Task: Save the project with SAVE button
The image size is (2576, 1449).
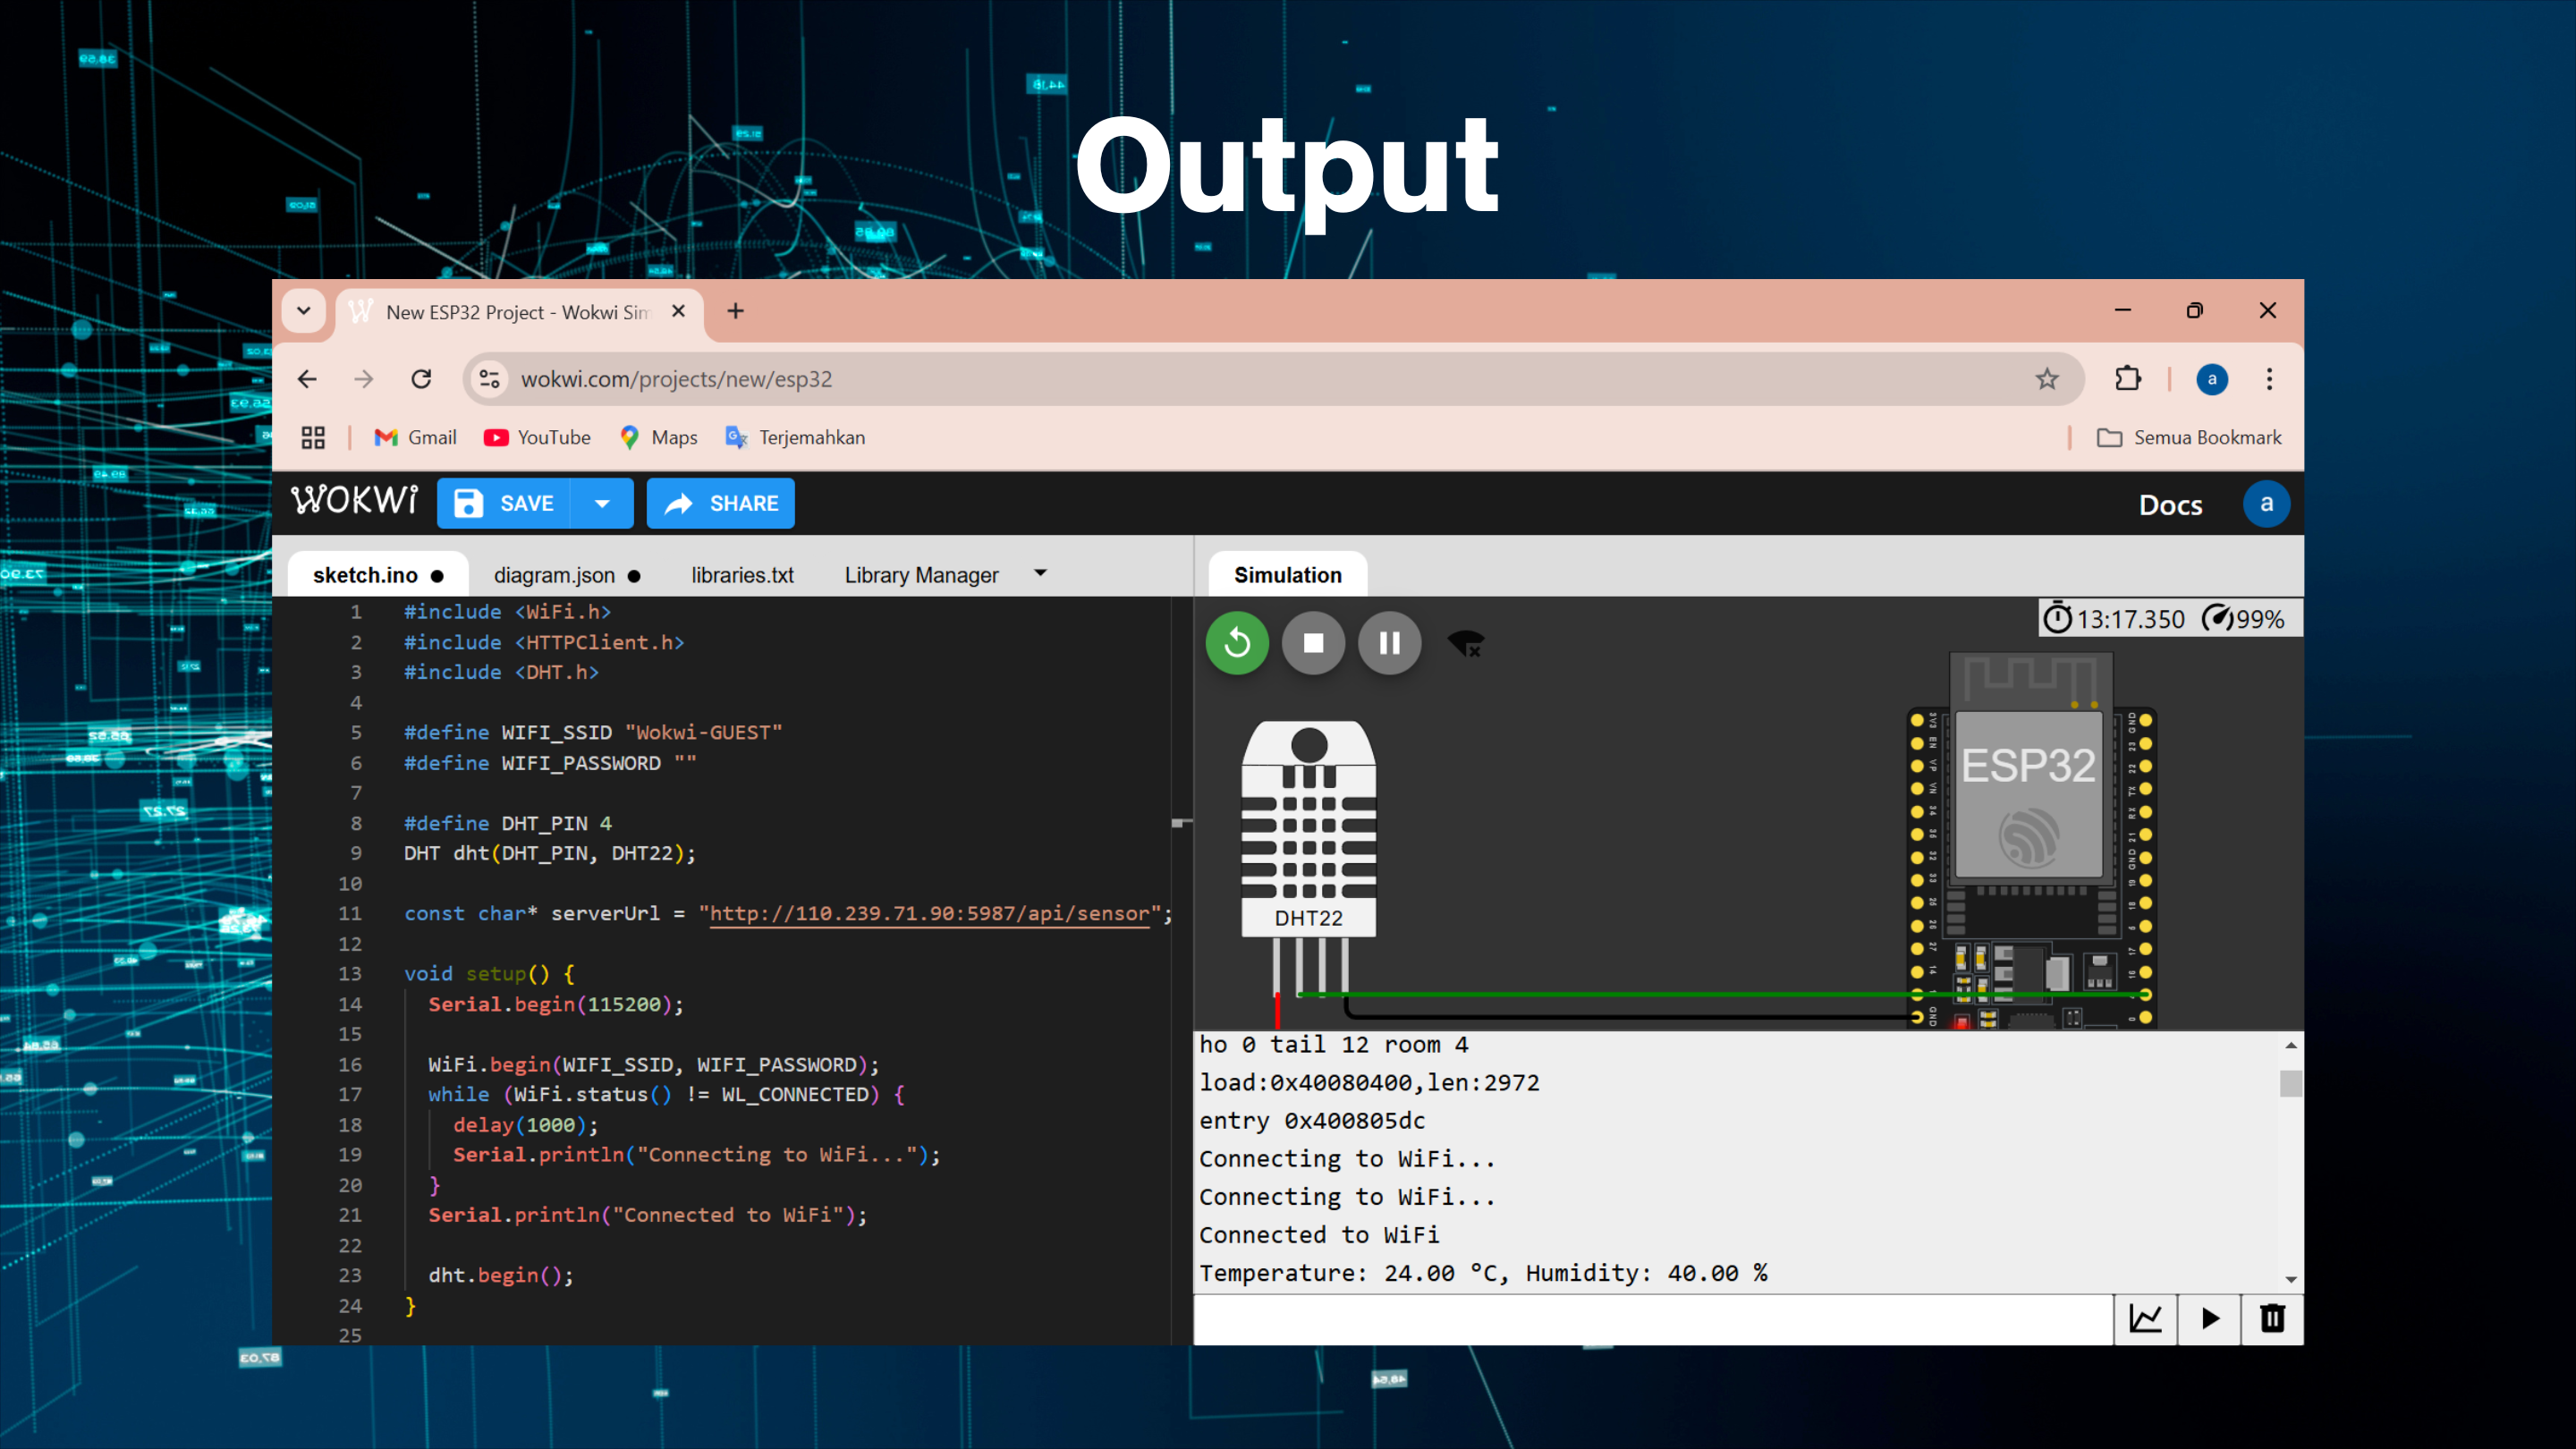Action: pos(504,503)
